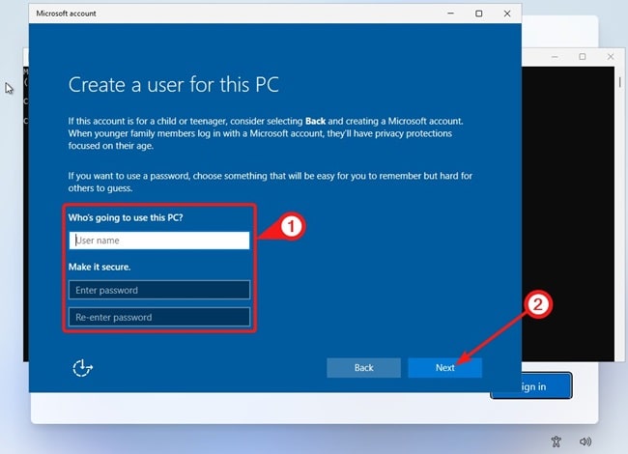Open Accessibility icon on lock screen corner

point(555,441)
